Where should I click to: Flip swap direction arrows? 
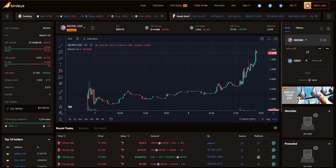pyautogui.click(x=307, y=52)
